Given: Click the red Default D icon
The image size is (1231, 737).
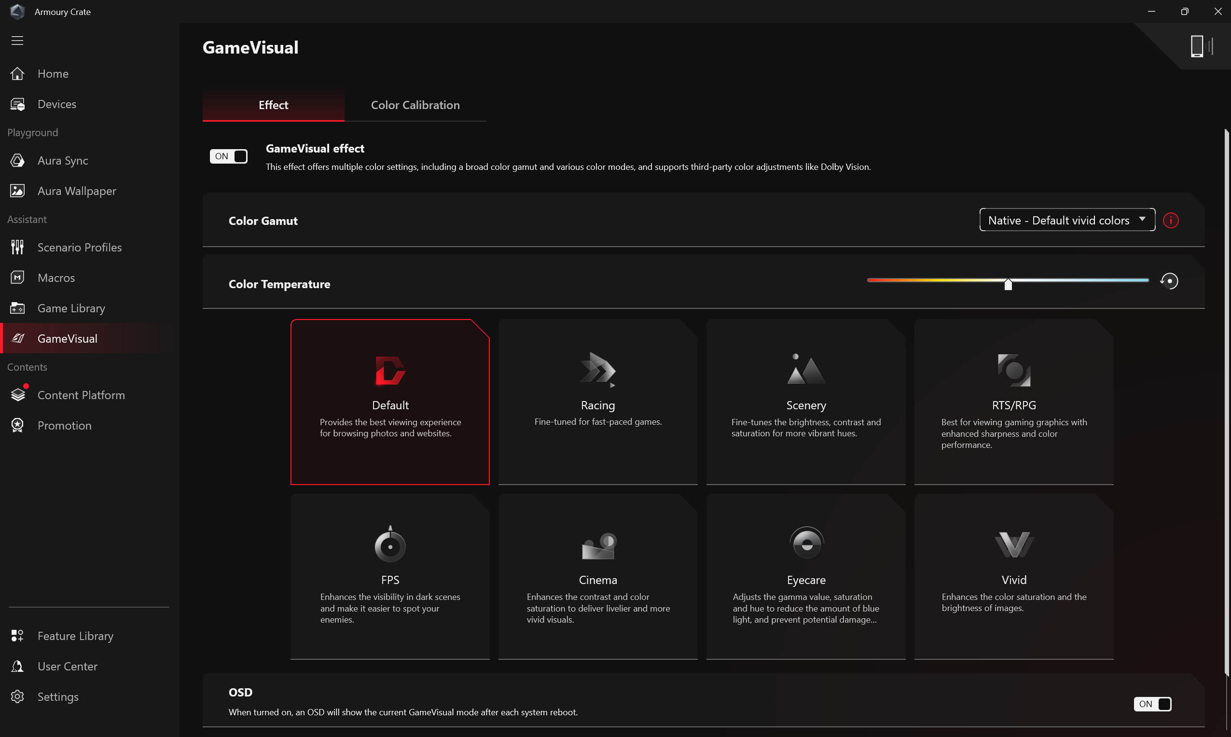Looking at the screenshot, I should point(390,371).
